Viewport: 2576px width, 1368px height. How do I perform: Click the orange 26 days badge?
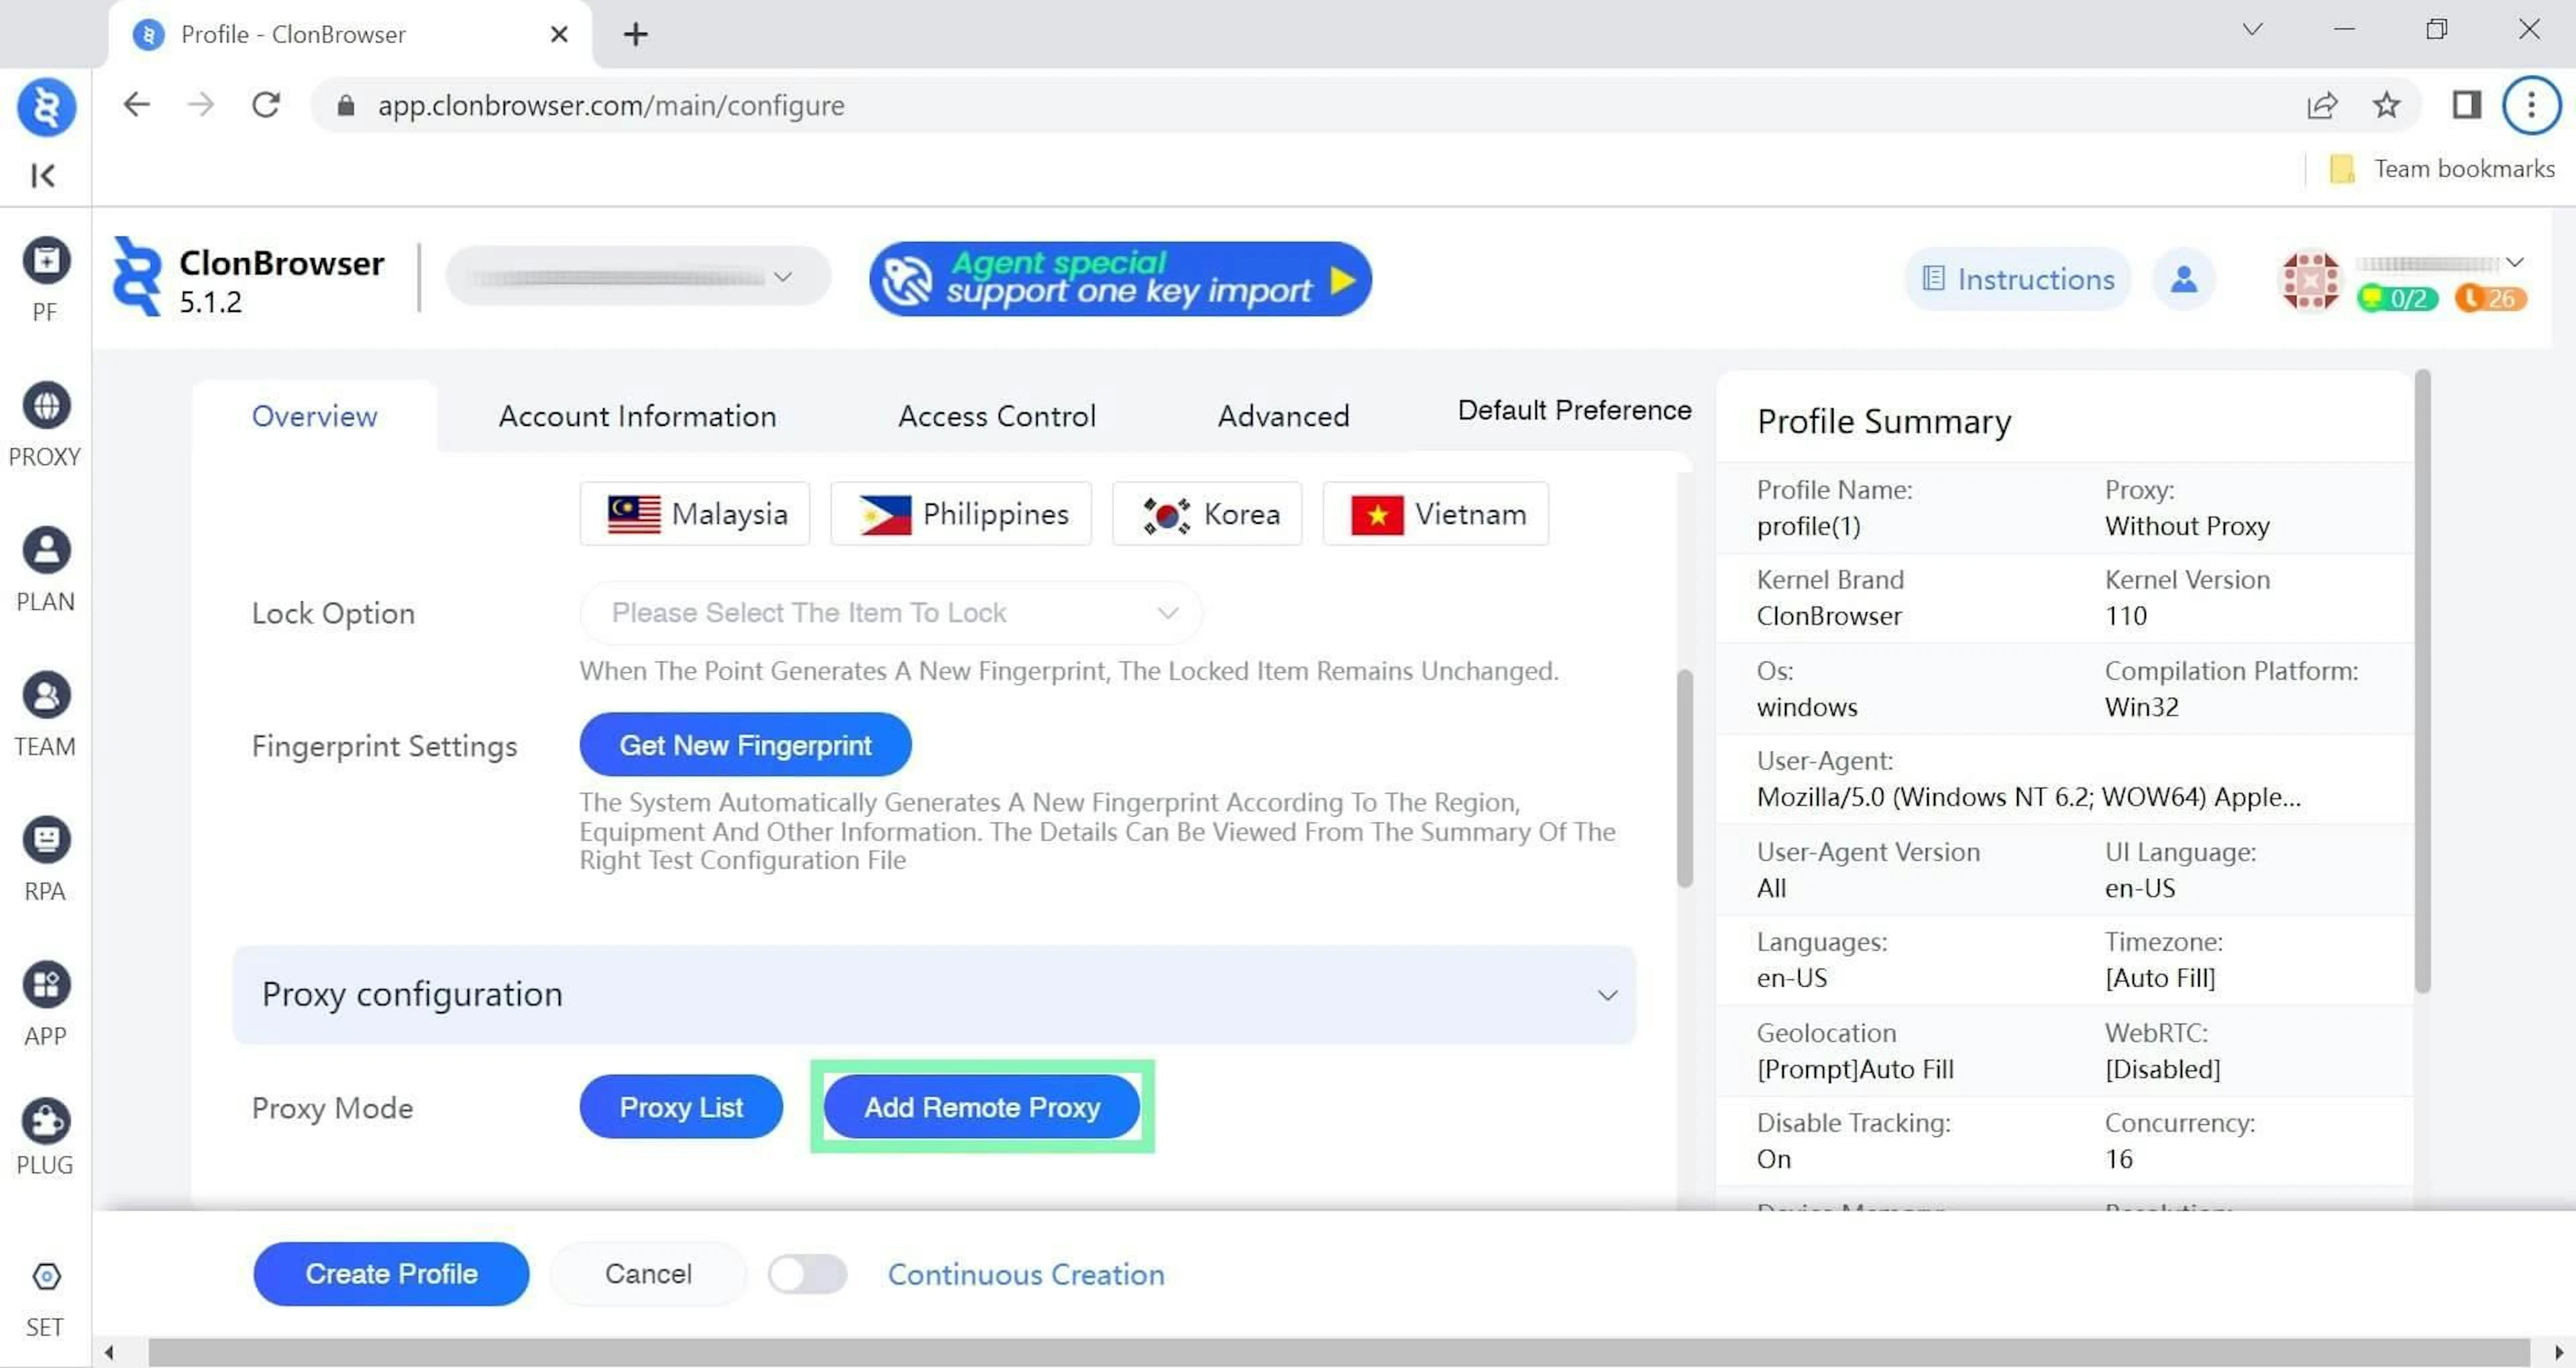click(2490, 298)
